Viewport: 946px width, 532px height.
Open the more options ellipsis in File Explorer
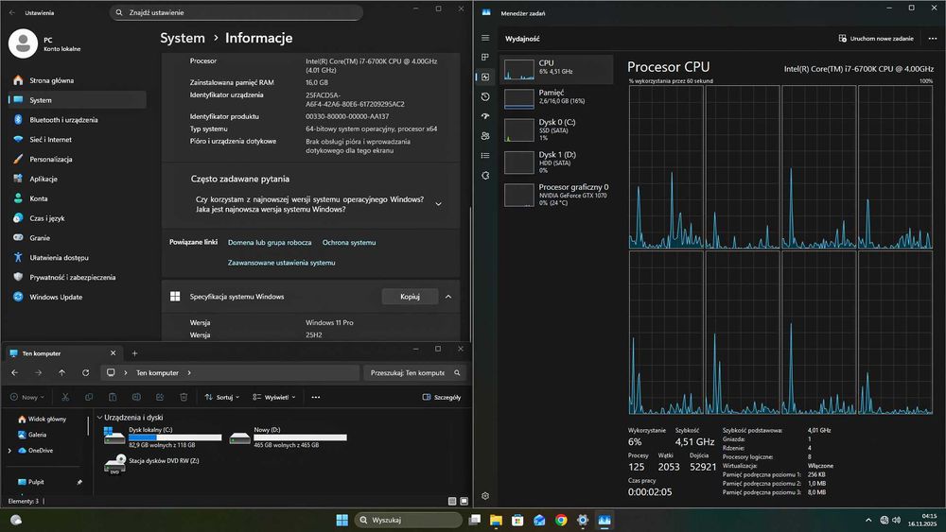pos(316,397)
